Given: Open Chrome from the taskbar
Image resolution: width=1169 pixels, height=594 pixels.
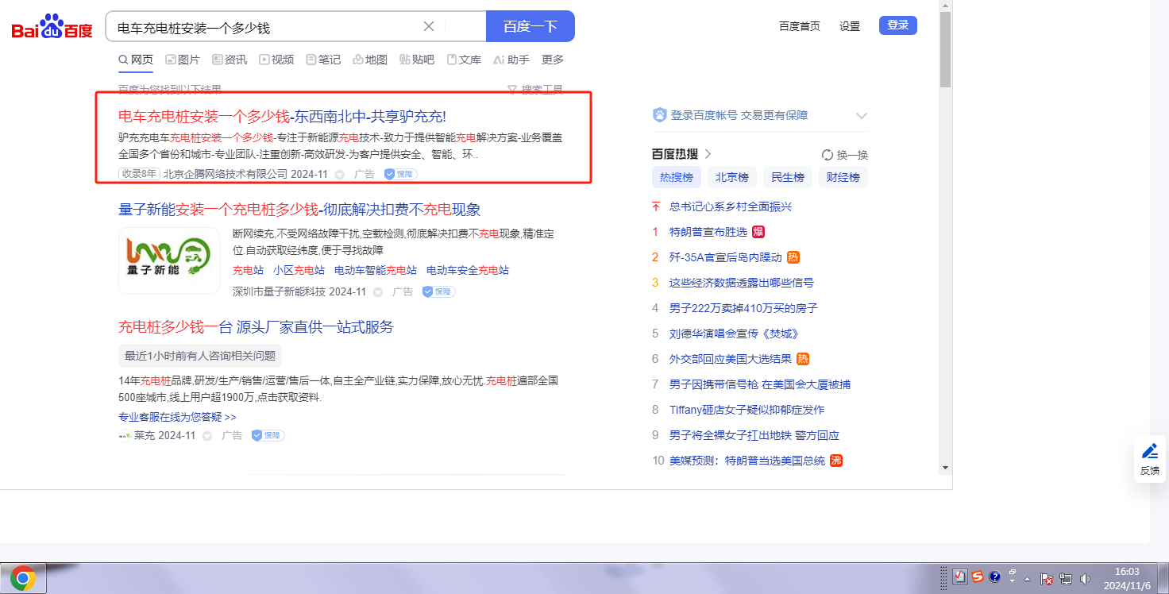Looking at the screenshot, I should (23, 579).
